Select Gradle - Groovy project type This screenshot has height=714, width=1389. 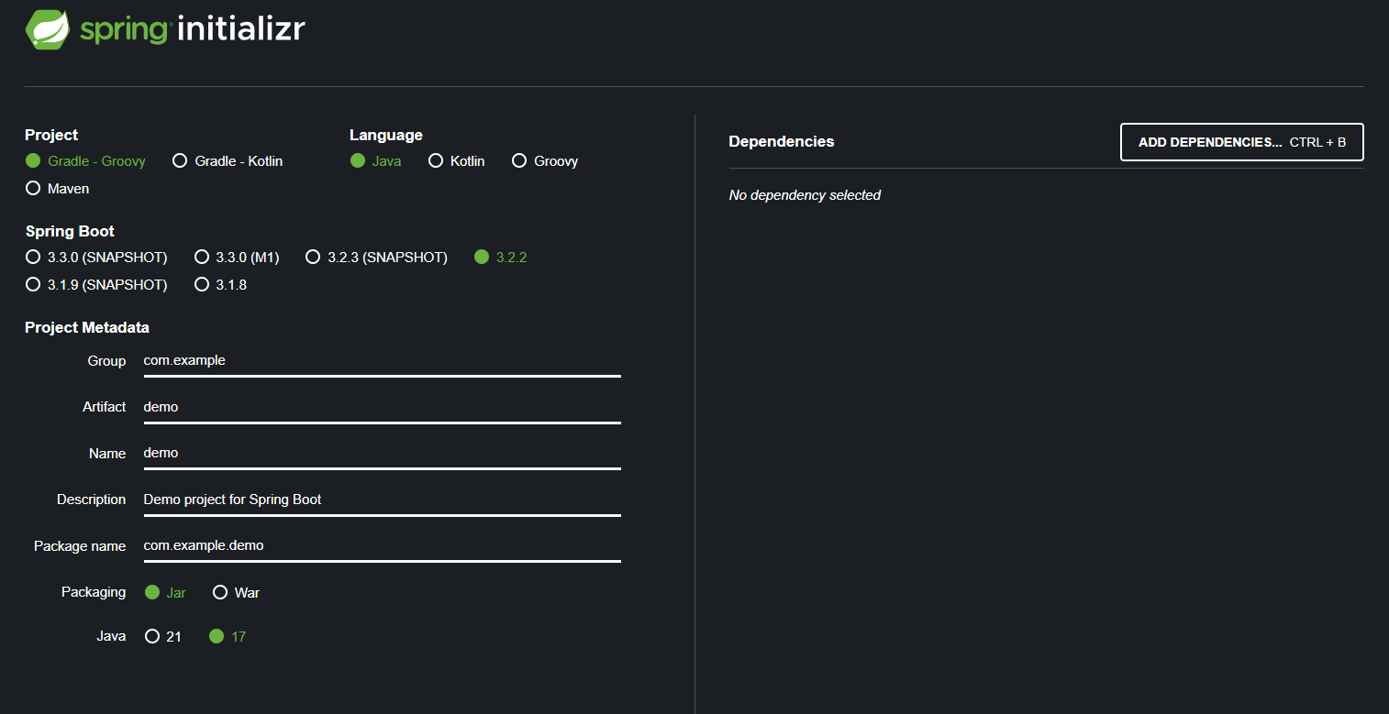pyautogui.click(x=85, y=161)
